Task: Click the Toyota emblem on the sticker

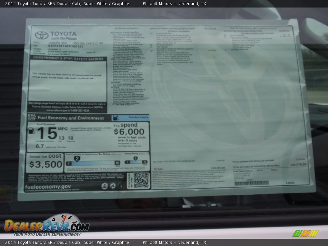Action: click(x=42, y=35)
